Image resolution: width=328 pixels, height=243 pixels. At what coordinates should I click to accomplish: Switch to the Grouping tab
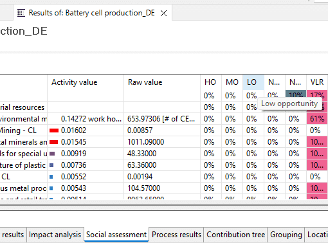point(286,235)
